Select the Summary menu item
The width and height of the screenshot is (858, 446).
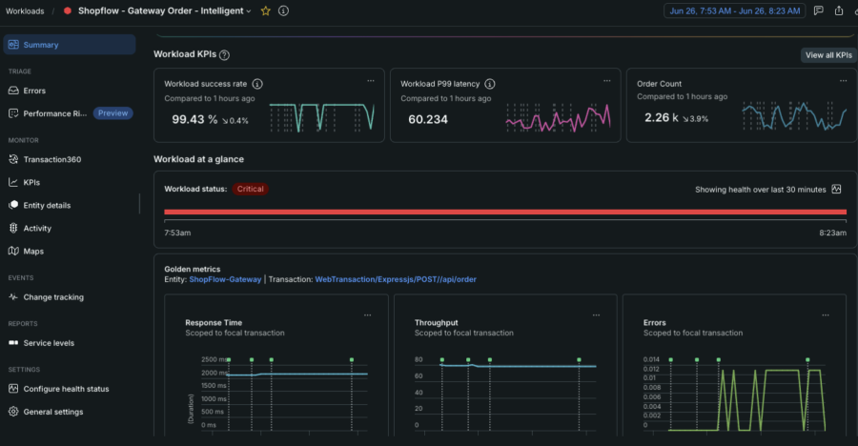coord(70,45)
